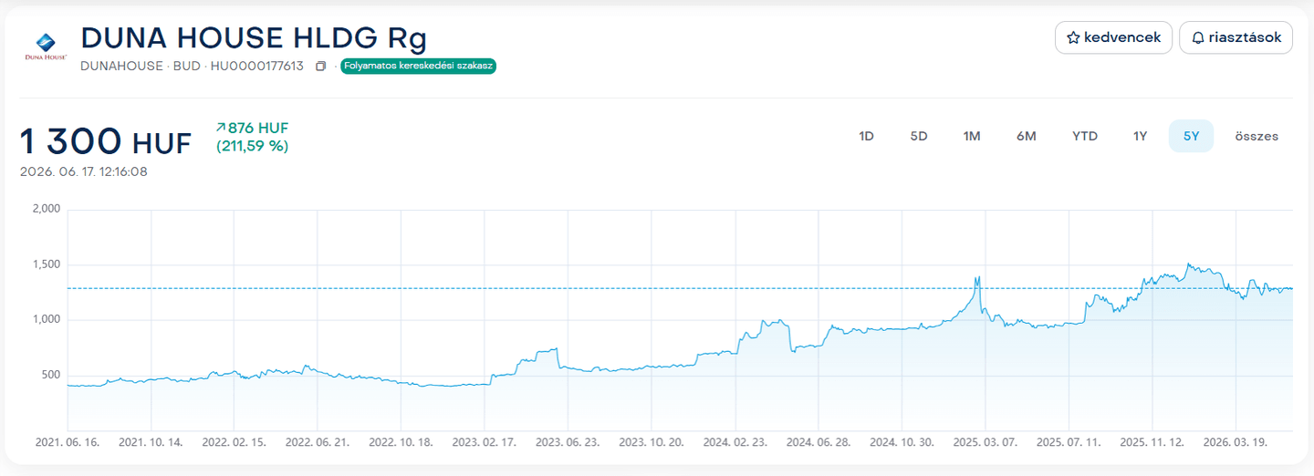
Task: Click x-axis date 2024. 10. 30.
Action: point(902,442)
